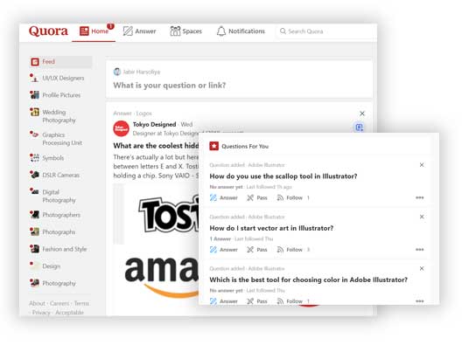Open the Notifications tab
This screenshot has width=462, height=345.
coord(241,31)
